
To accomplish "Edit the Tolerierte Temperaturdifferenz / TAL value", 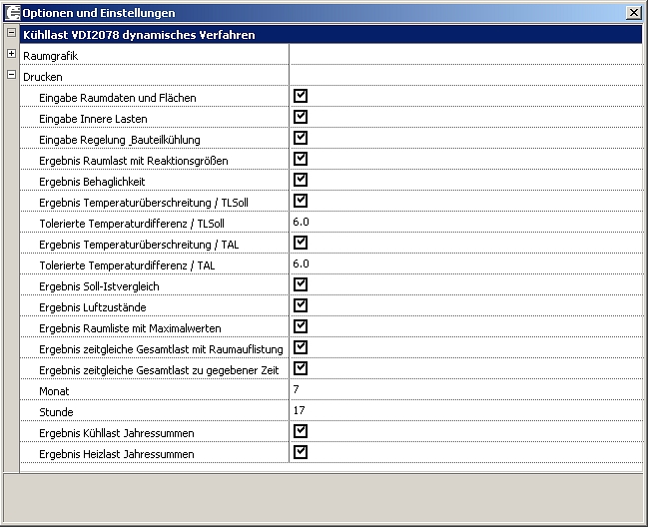I will coord(464,264).
